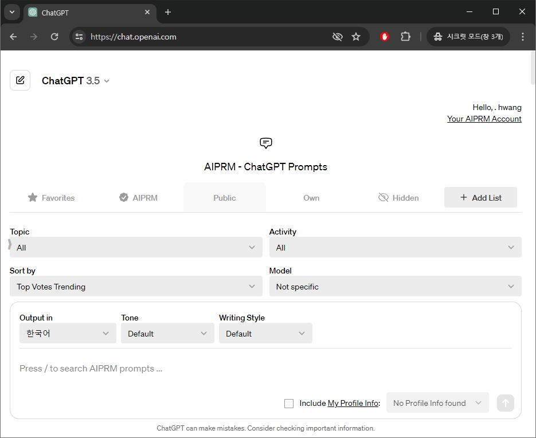The width and height of the screenshot is (536, 438).
Task: Open the Chrome three-dot menu
Action: coord(522,37)
